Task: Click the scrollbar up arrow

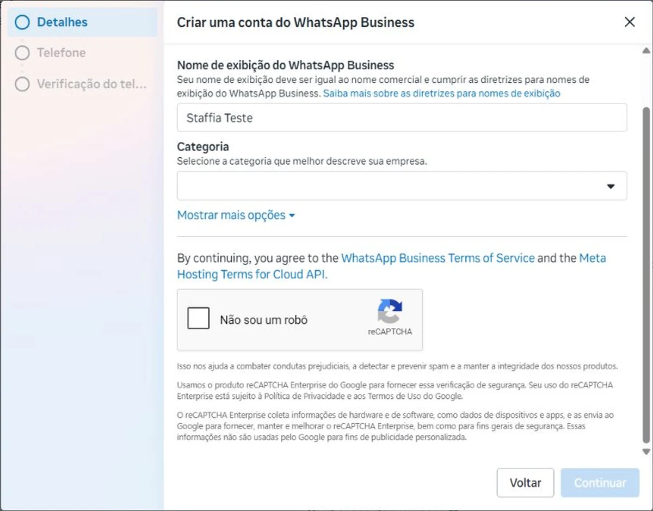Action: 646,51
